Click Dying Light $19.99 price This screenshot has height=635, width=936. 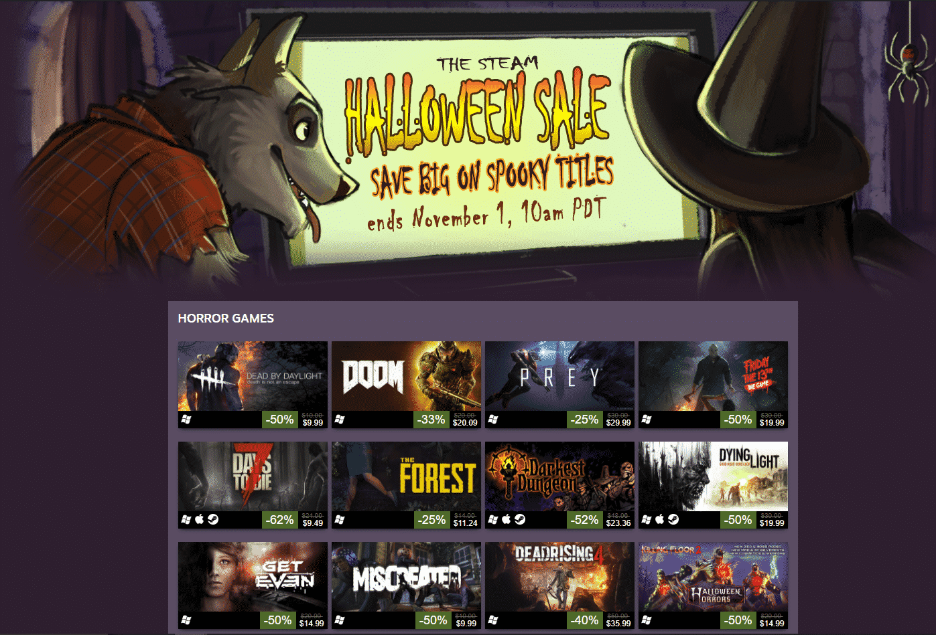point(772,523)
